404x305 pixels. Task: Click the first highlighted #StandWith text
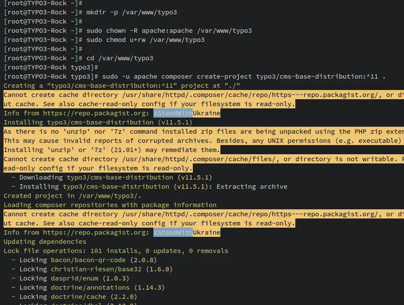(x=173, y=113)
